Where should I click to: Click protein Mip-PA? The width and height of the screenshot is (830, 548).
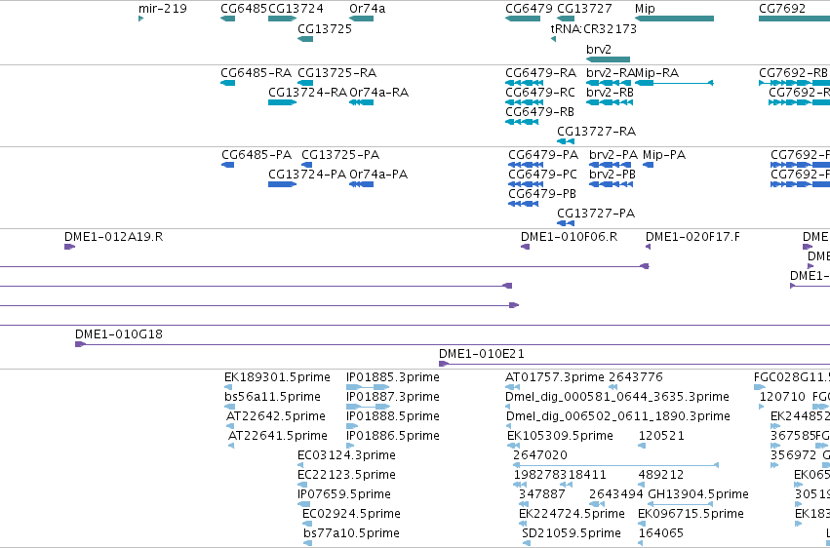pos(664,155)
